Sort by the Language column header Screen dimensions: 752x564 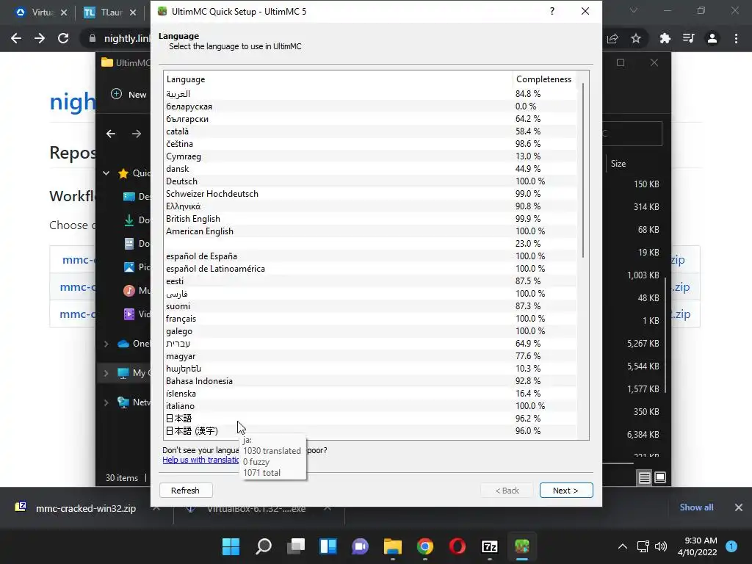click(x=338, y=79)
